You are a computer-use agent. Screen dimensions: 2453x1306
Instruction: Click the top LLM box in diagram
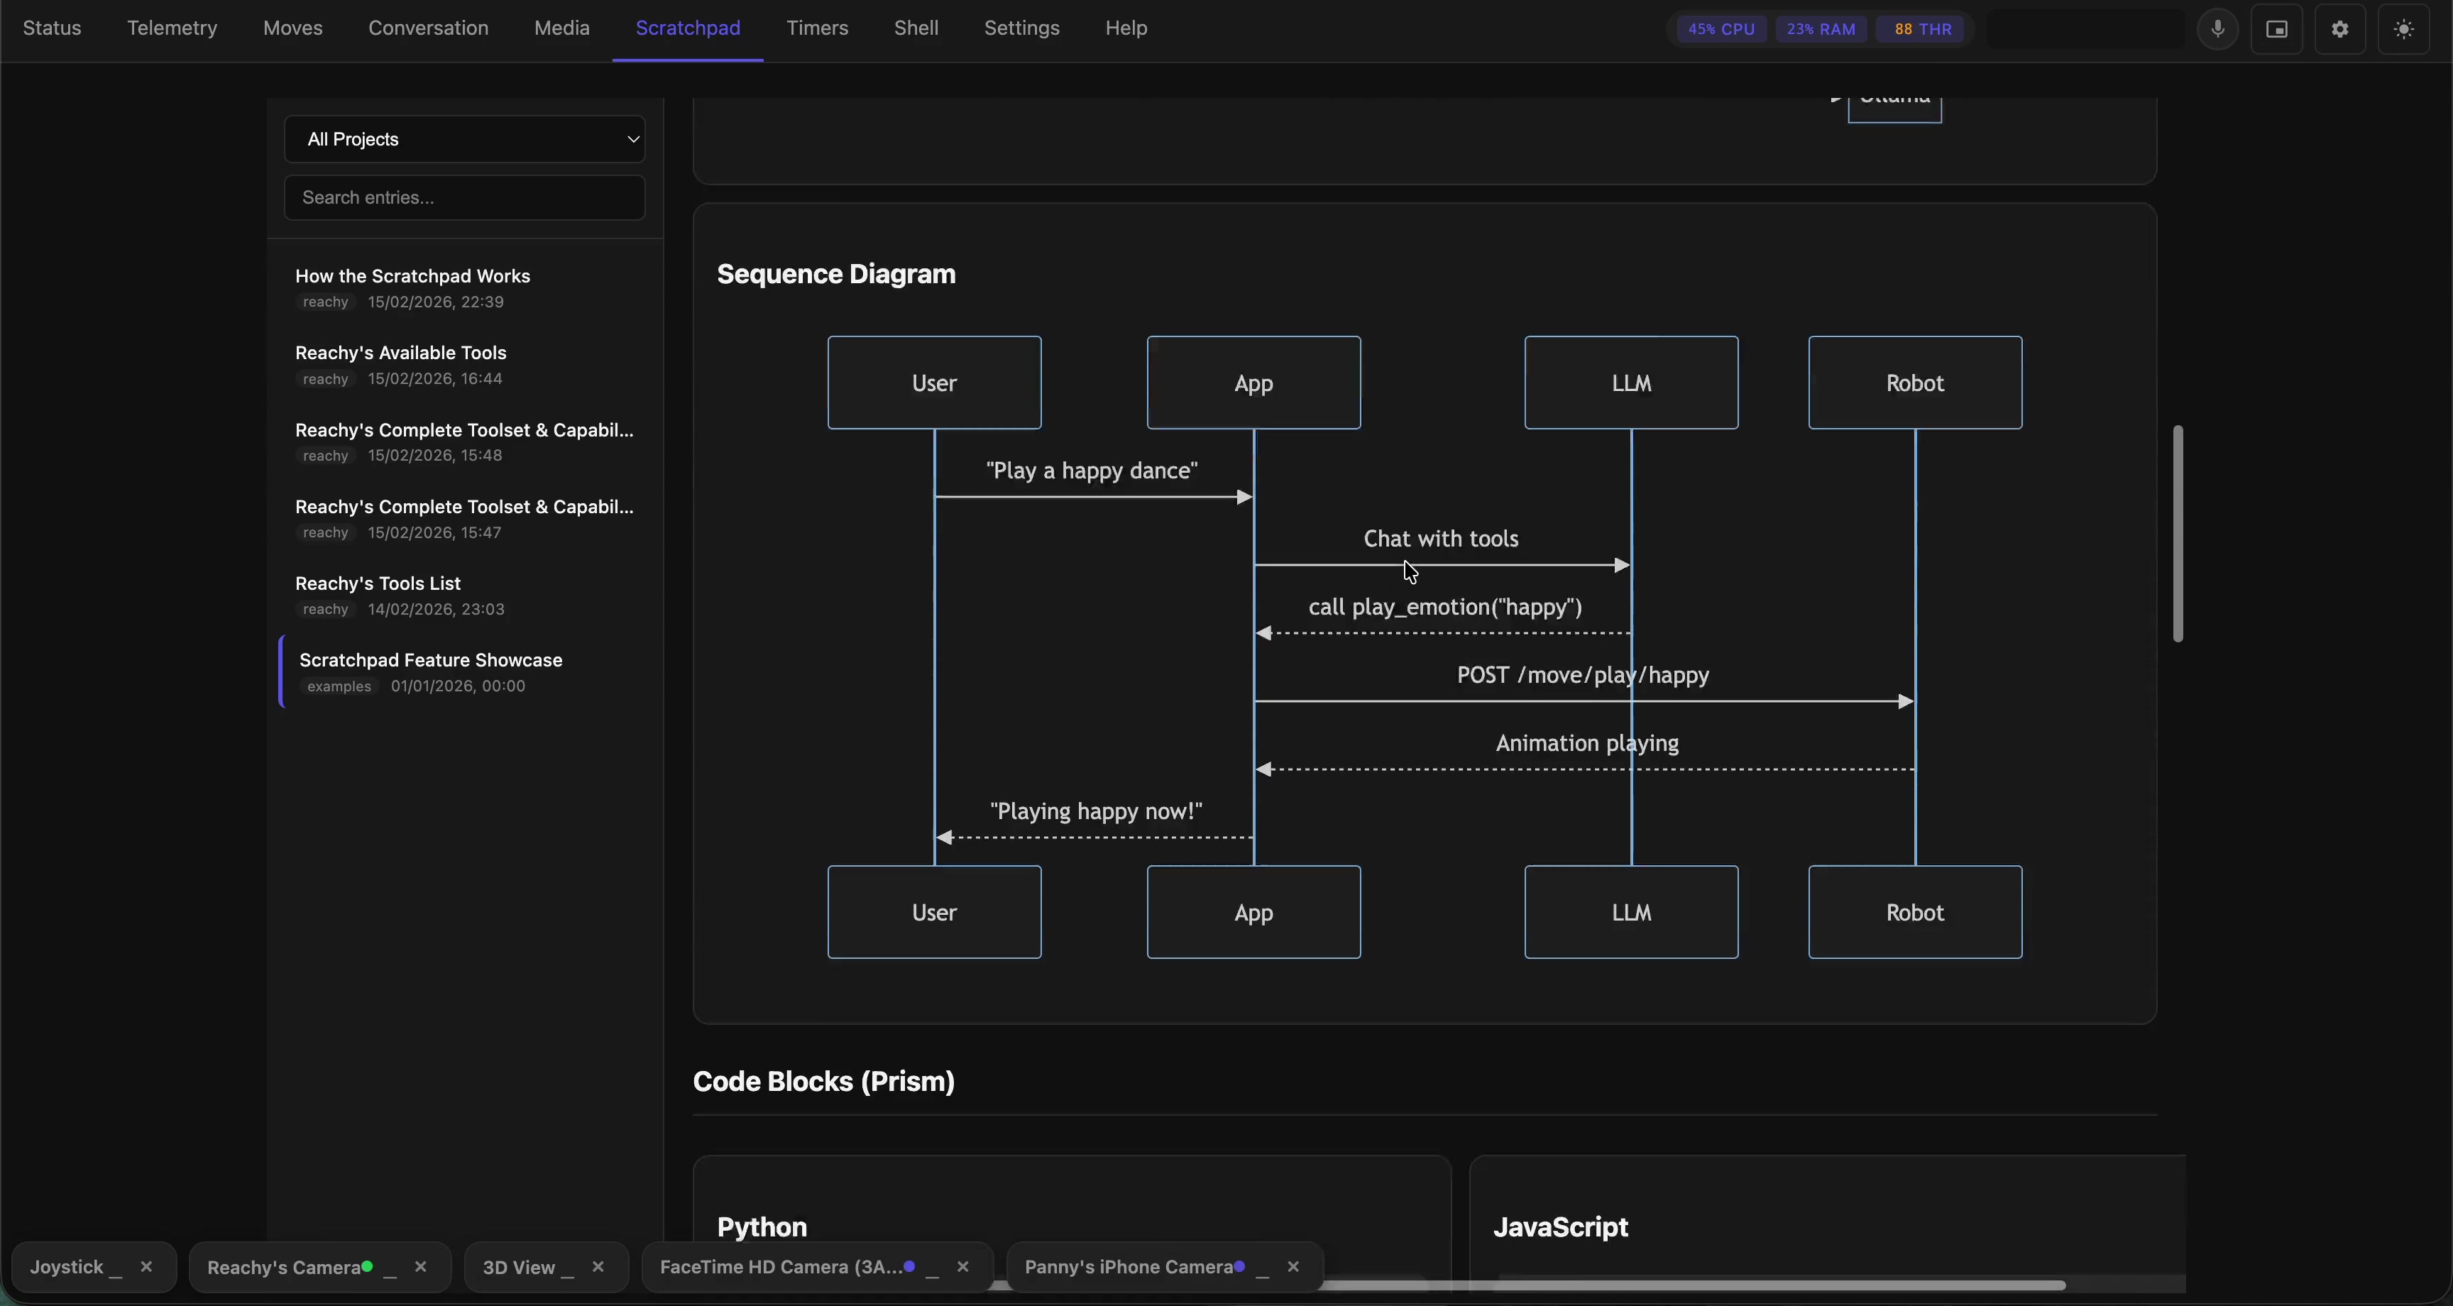[x=1631, y=383]
